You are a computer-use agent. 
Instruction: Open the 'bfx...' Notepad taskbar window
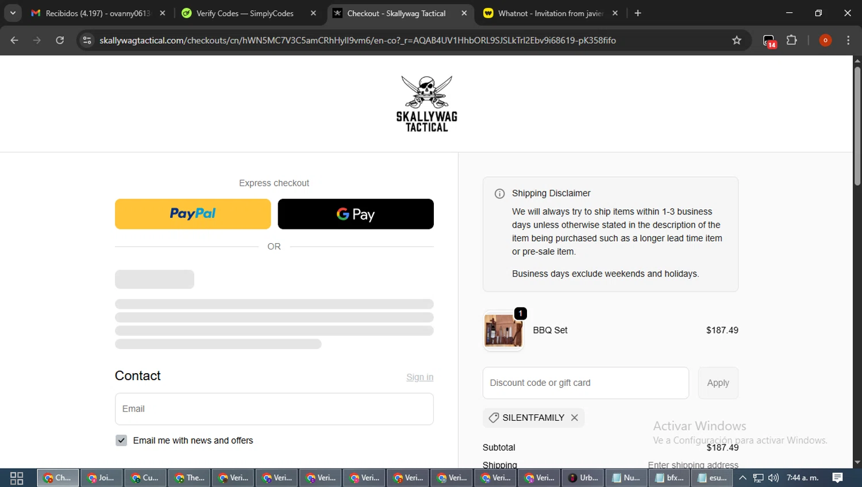coord(669,478)
